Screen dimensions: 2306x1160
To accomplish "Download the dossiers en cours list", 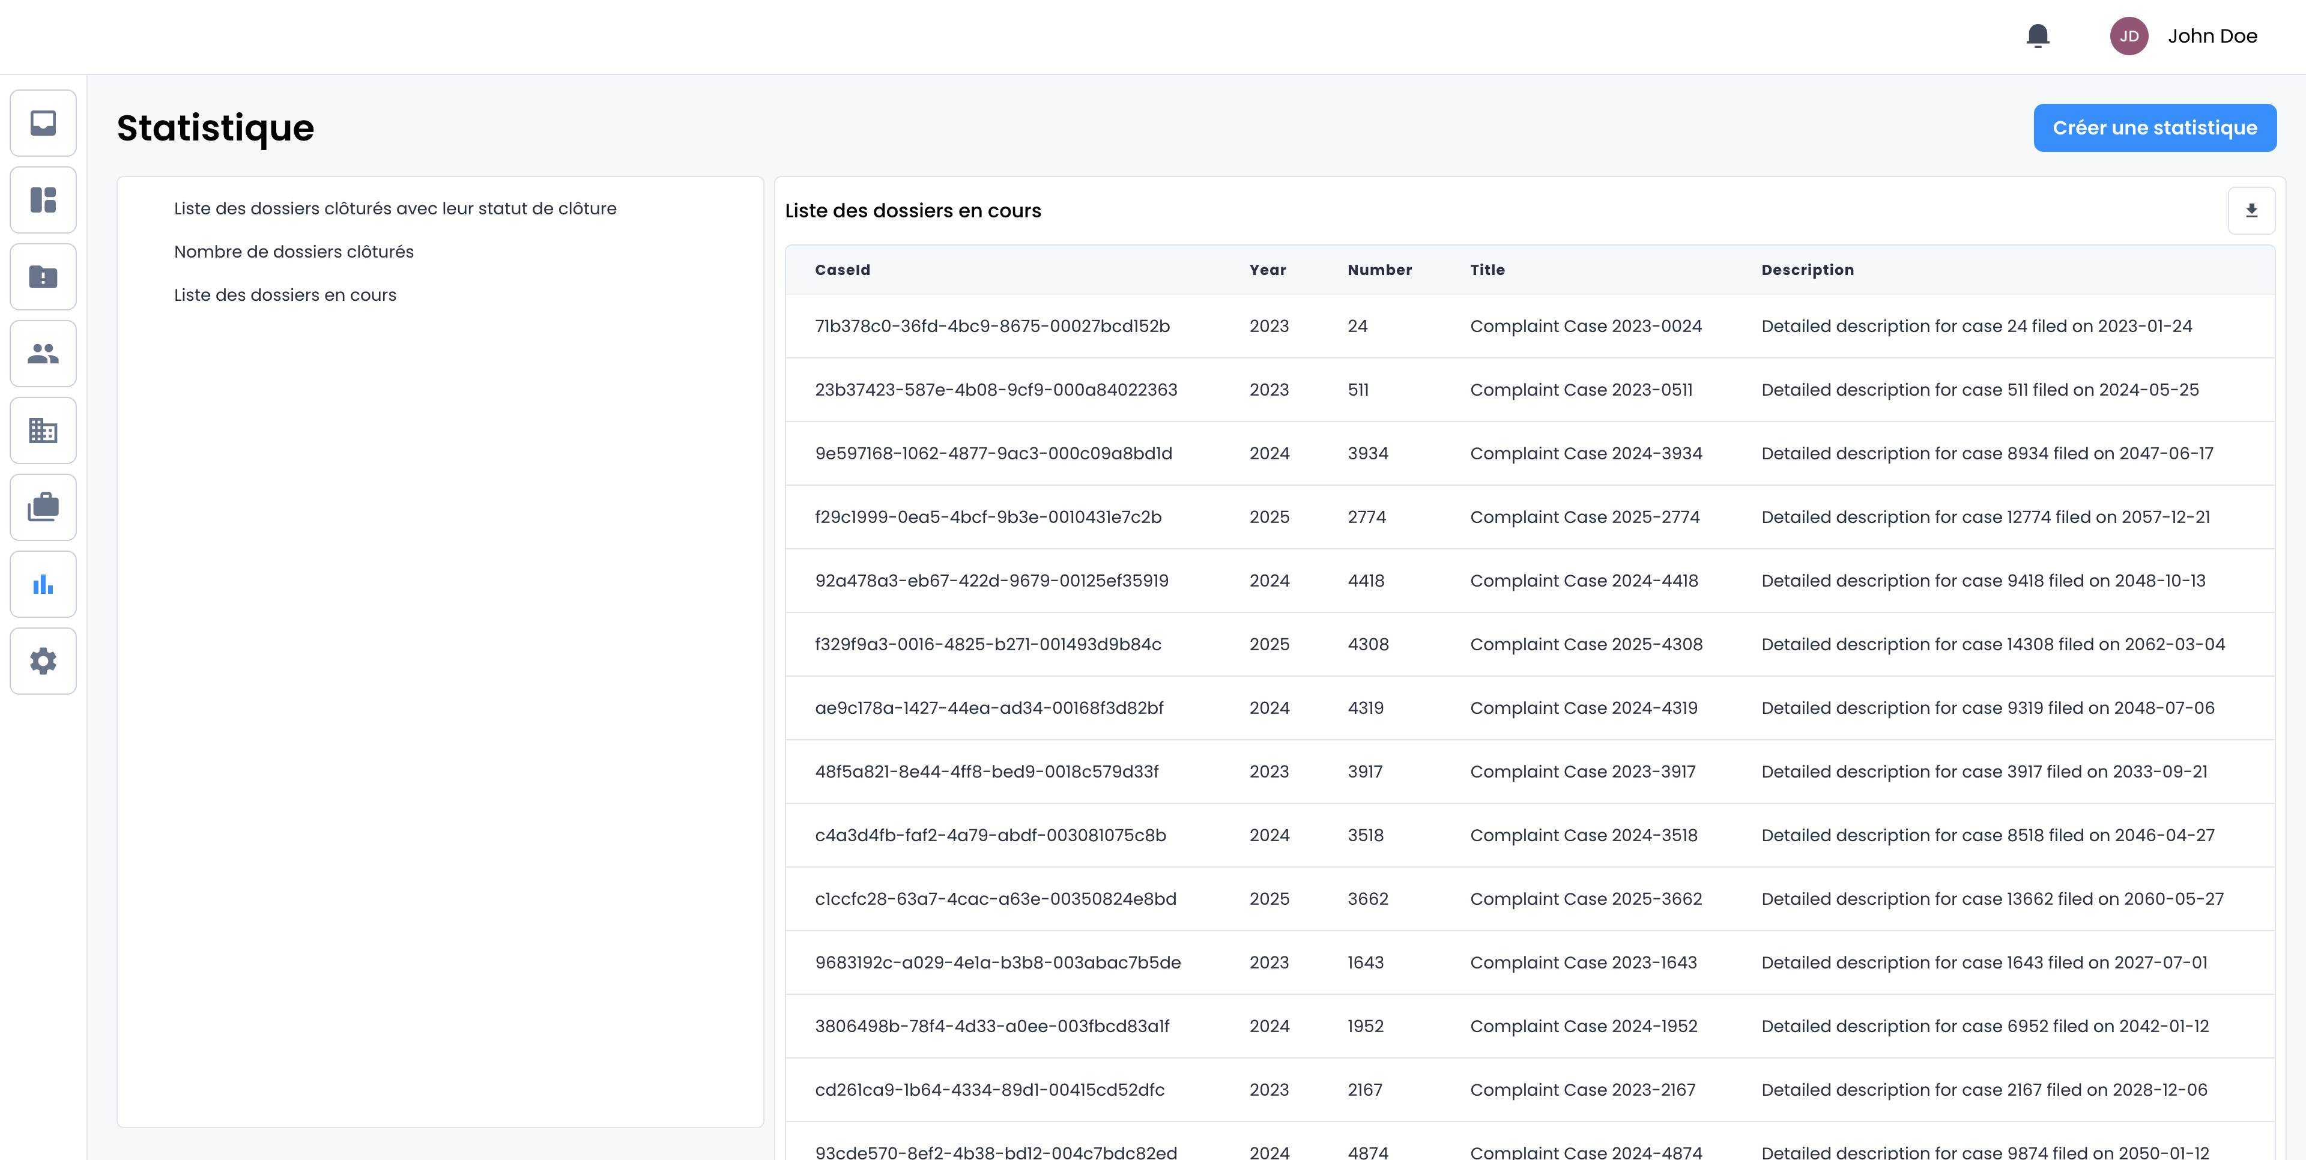I will (x=2251, y=210).
